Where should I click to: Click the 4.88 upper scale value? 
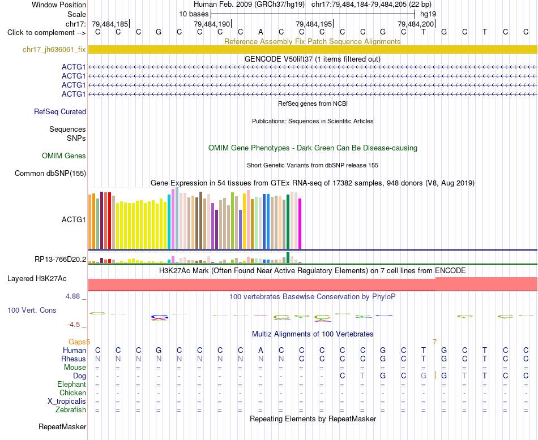[72, 296]
